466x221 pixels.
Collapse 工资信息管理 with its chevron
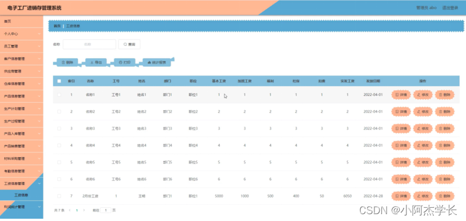click(39, 184)
